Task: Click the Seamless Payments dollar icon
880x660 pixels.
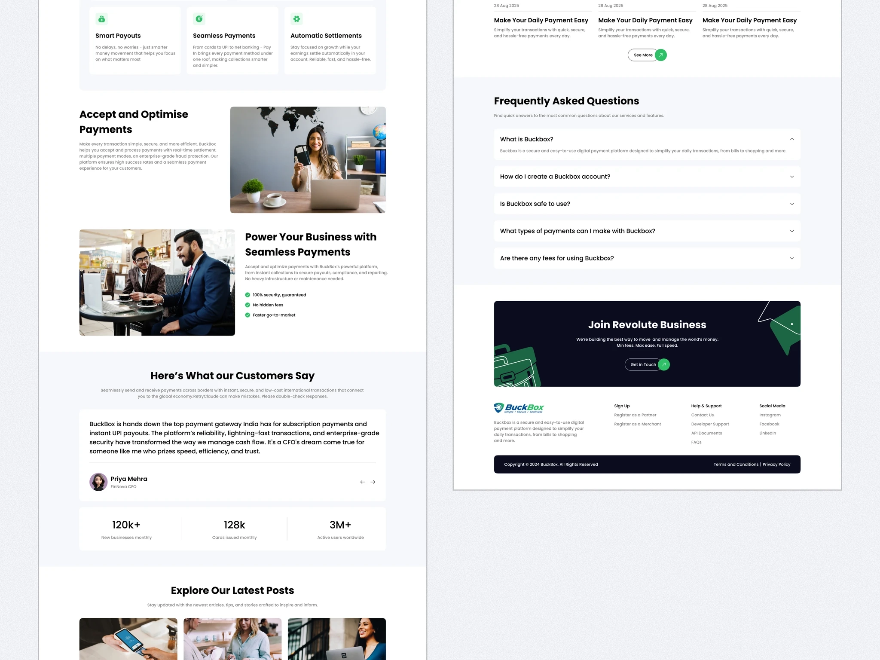Action: tap(199, 19)
